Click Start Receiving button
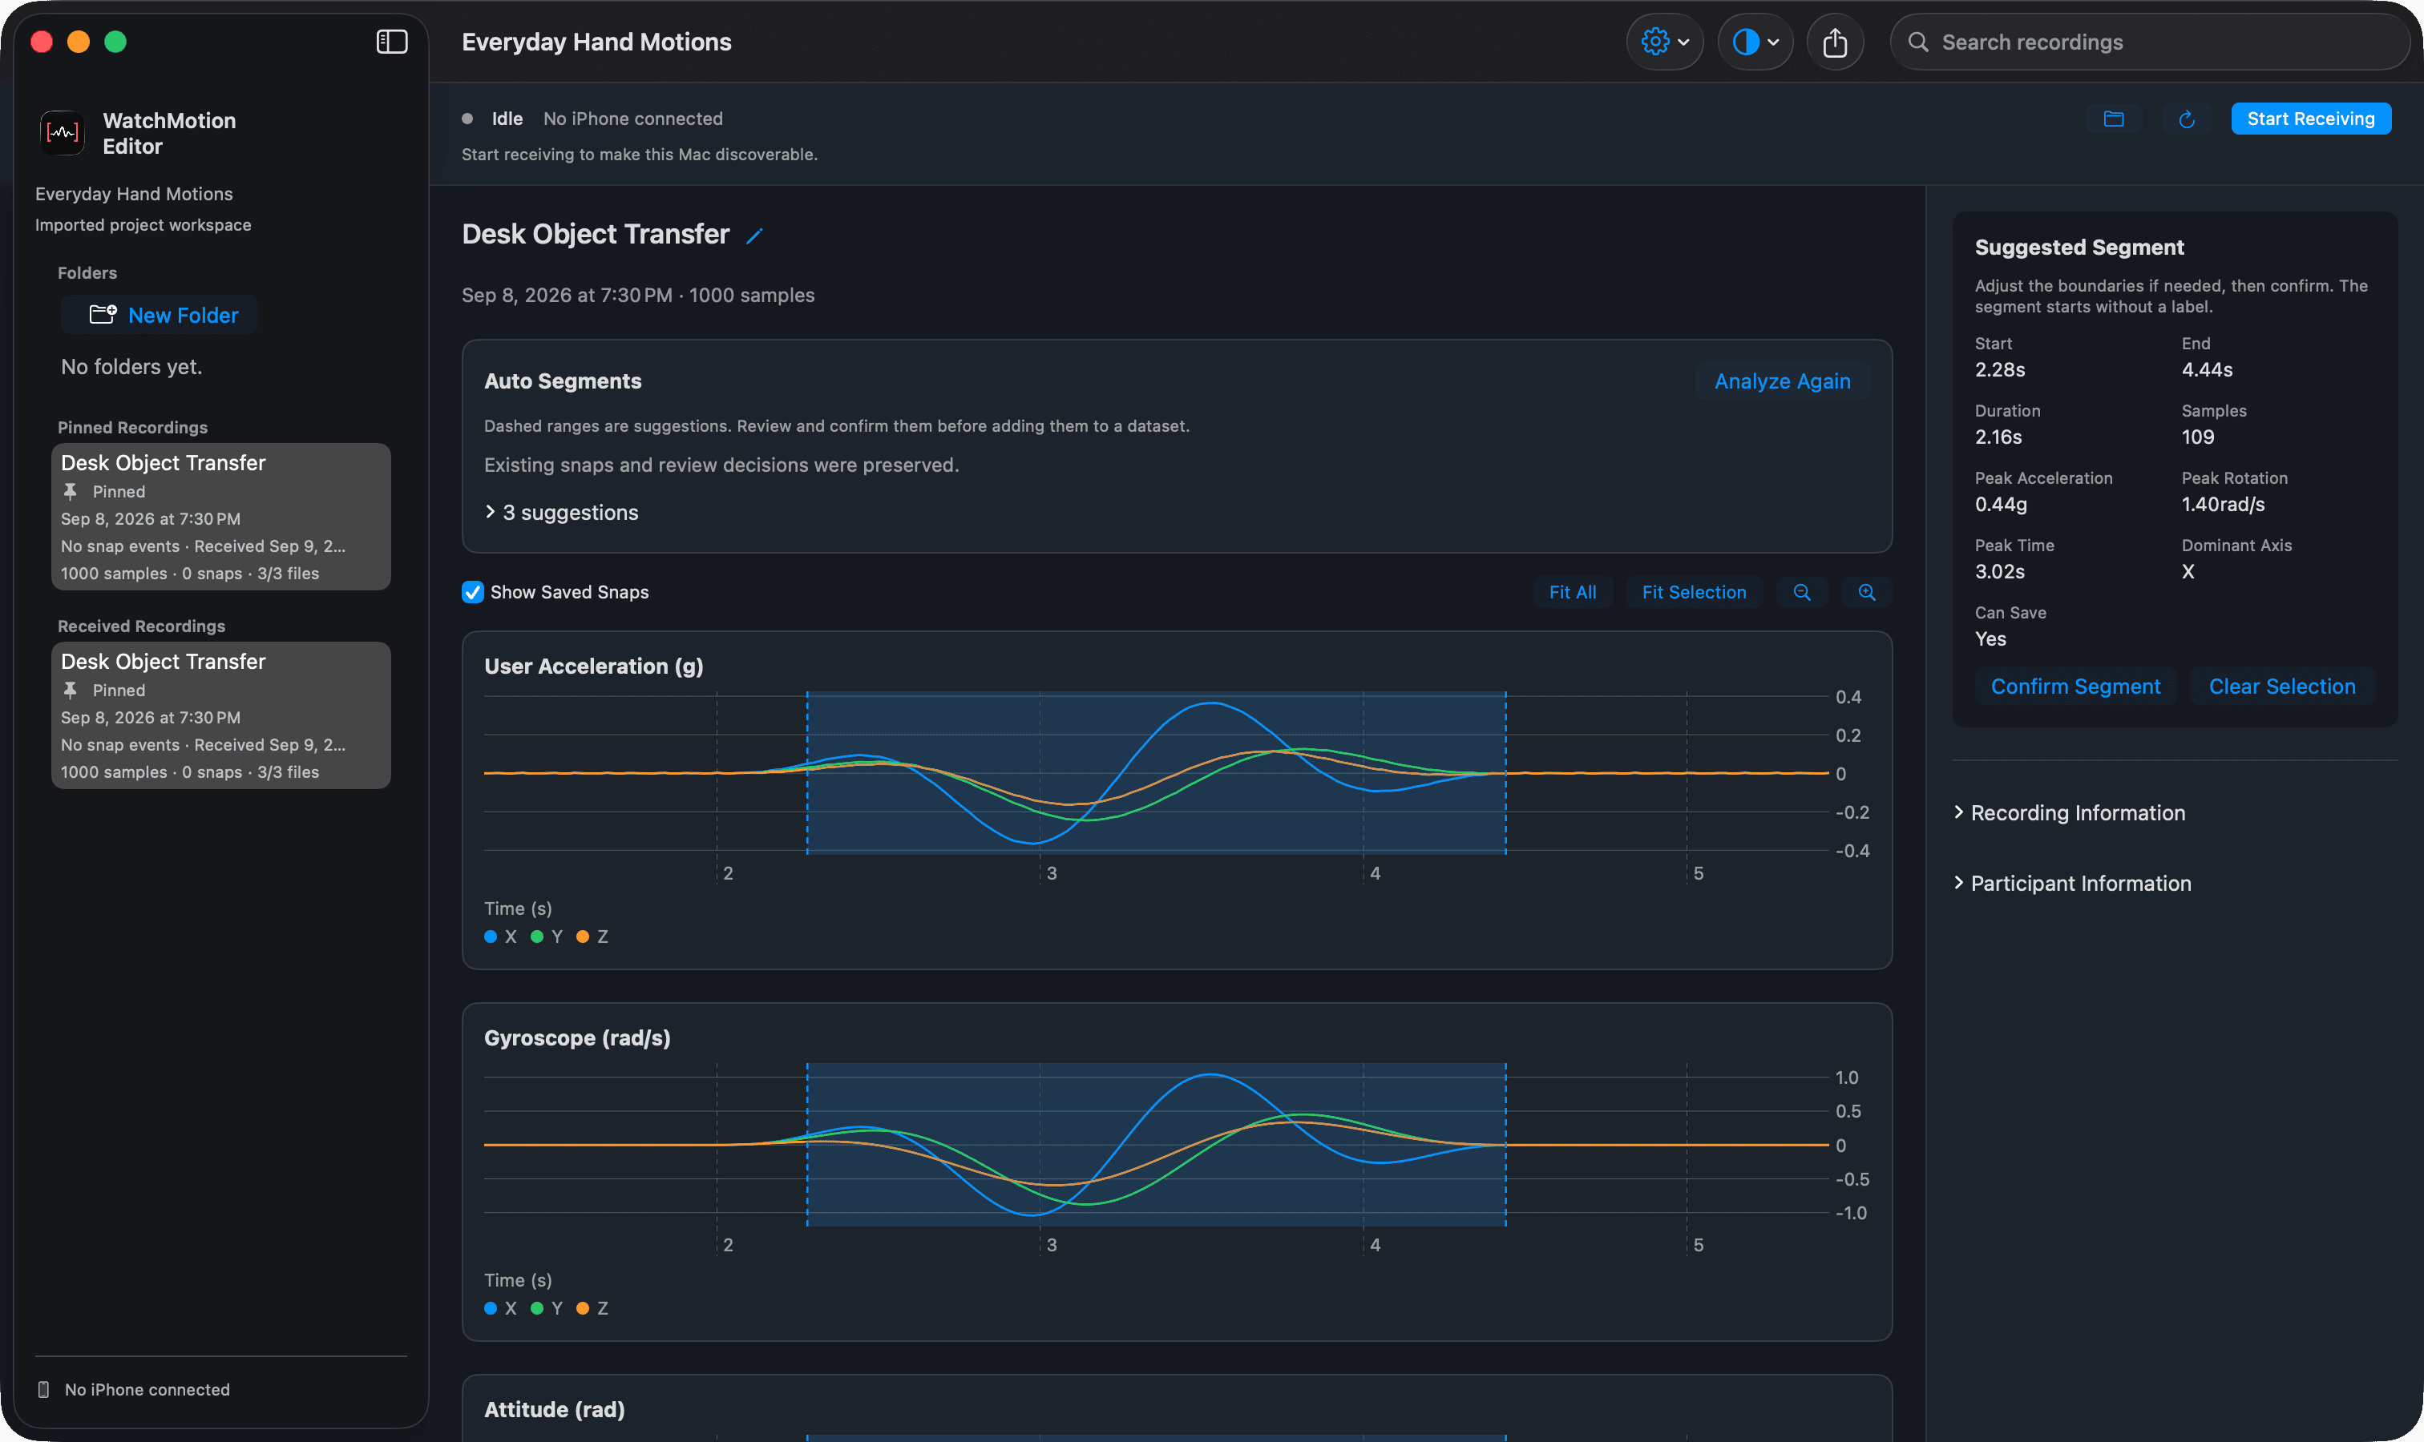The height and width of the screenshot is (1442, 2424). (x=2310, y=119)
